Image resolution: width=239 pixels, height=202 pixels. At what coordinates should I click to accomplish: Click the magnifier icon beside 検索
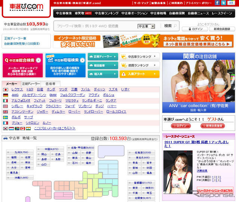point(175,26)
